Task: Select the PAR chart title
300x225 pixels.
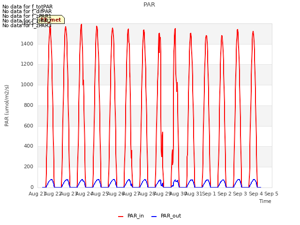Action: coord(149,5)
